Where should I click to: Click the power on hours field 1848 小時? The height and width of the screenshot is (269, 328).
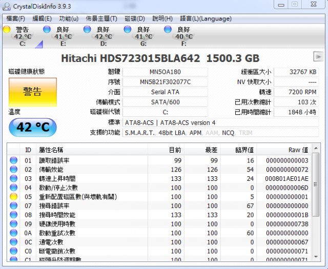296,112
